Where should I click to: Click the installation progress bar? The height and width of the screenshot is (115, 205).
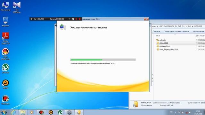pyautogui.click(x=103, y=60)
